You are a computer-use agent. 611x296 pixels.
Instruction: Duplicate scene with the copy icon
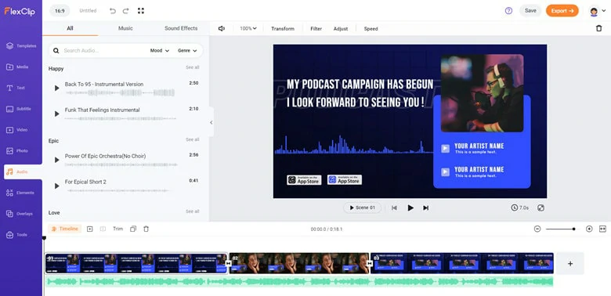pyautogui.click(x=133, y=229)
